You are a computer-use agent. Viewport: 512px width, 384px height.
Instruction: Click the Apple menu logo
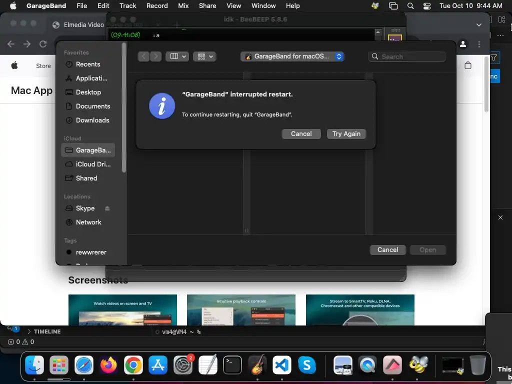click(x=13, y=5)
